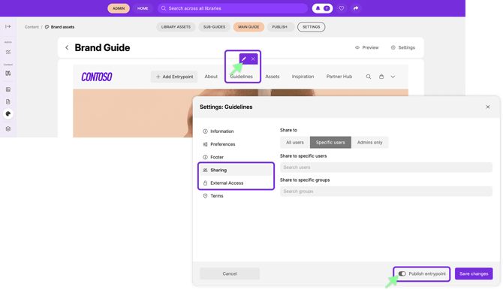The width and height of the screenshot is (503, 290).
Task: Switch to ADMIN mode in top bar
Action: [119, 8]
